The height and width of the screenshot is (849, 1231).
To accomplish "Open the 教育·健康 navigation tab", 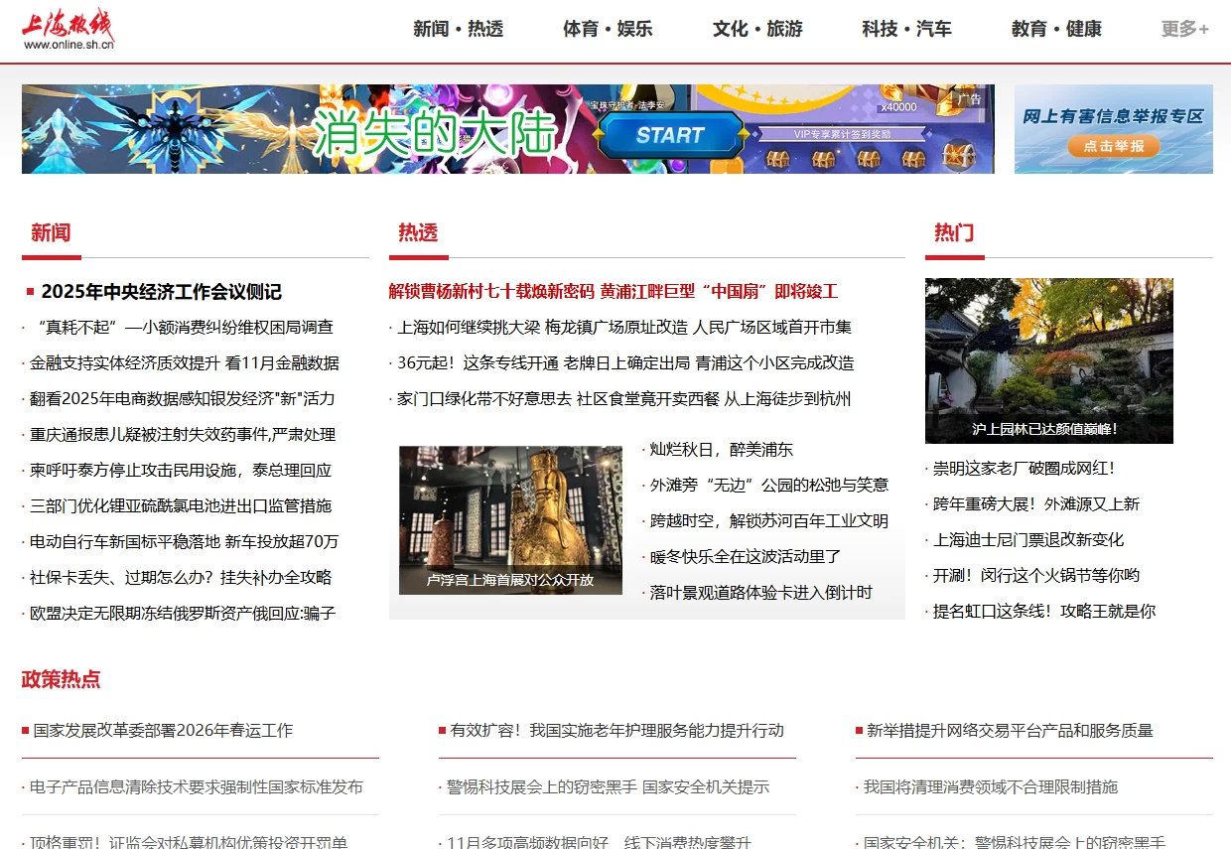I will pyautogui.click(x=1055, y=29).
